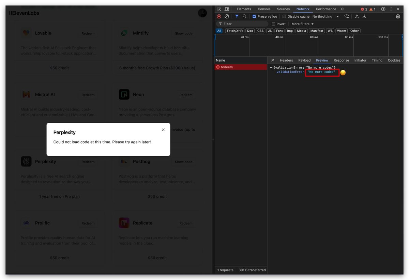Filter requests by Font type
Image resolution: width=409 pixels, height=280 pixels.
(279, 31)
